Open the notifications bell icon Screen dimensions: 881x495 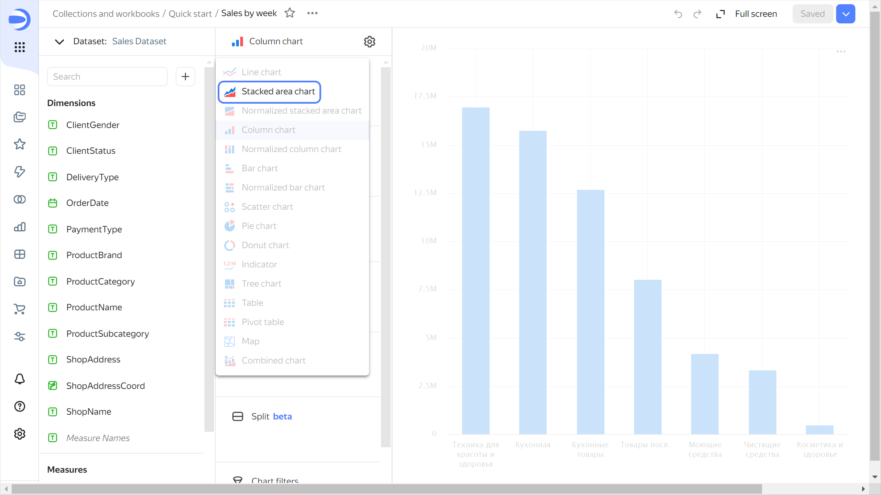[x=20, y=379]
